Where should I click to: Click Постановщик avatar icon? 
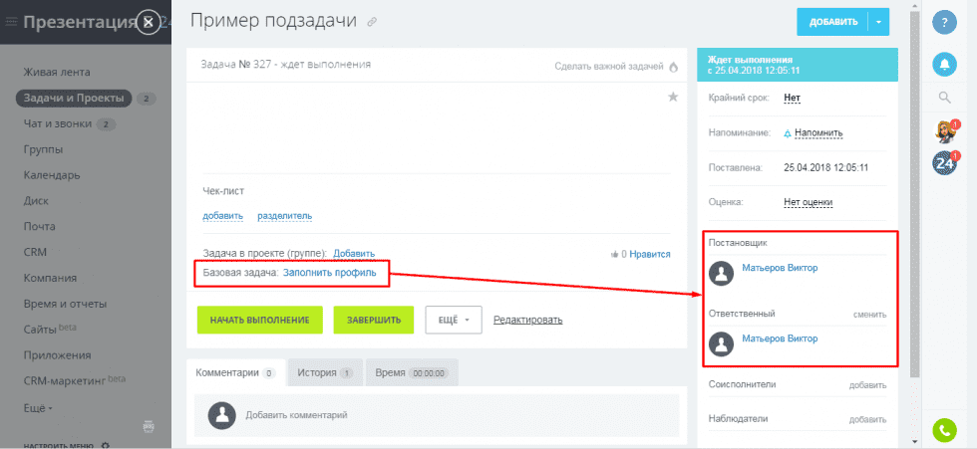point(722,273)
